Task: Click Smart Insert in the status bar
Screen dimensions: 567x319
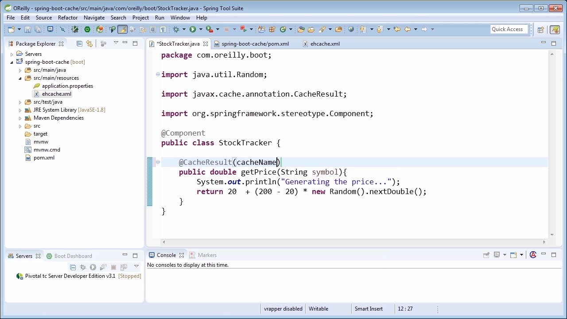Action: [x=369, y=309]
